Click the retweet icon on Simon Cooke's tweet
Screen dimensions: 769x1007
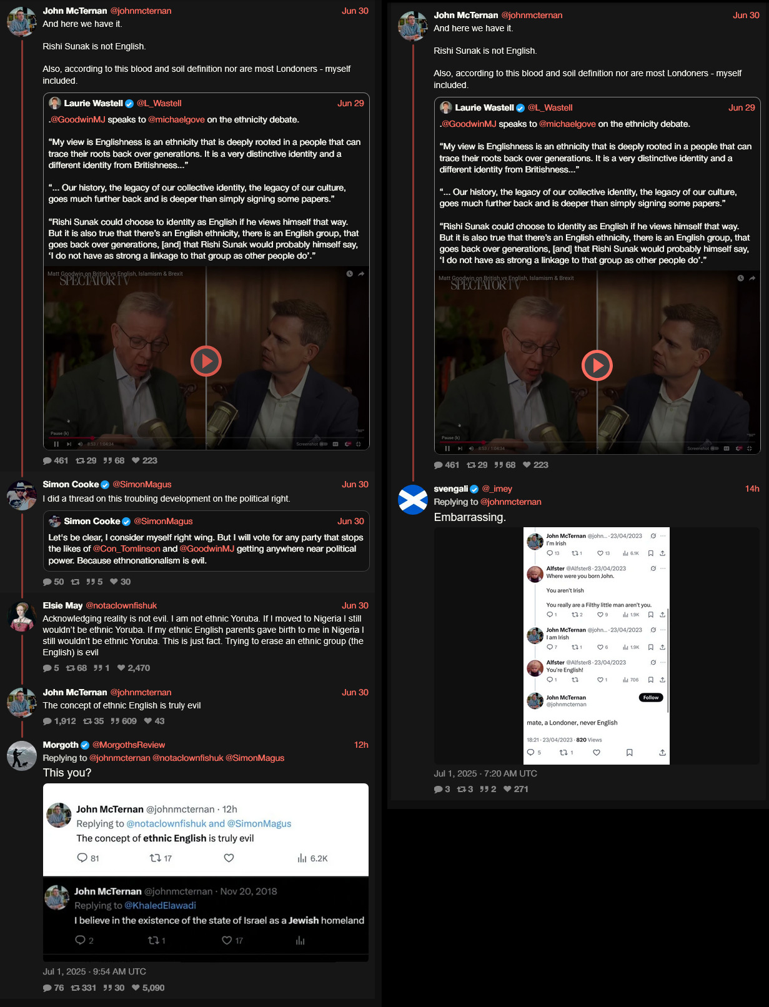(75, 582)
